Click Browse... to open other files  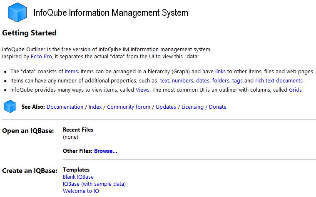coord(106,151)
